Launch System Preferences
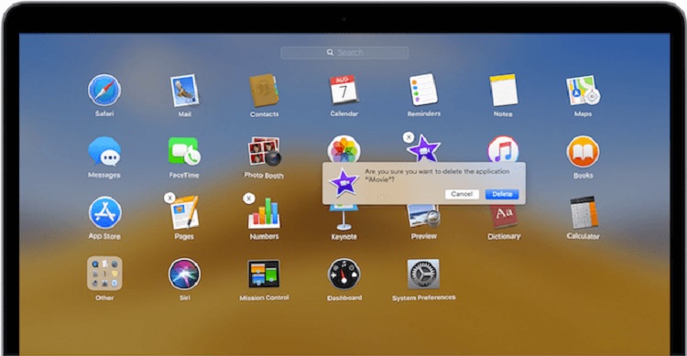This screenshot has width=687, height=356. (423, 275)
